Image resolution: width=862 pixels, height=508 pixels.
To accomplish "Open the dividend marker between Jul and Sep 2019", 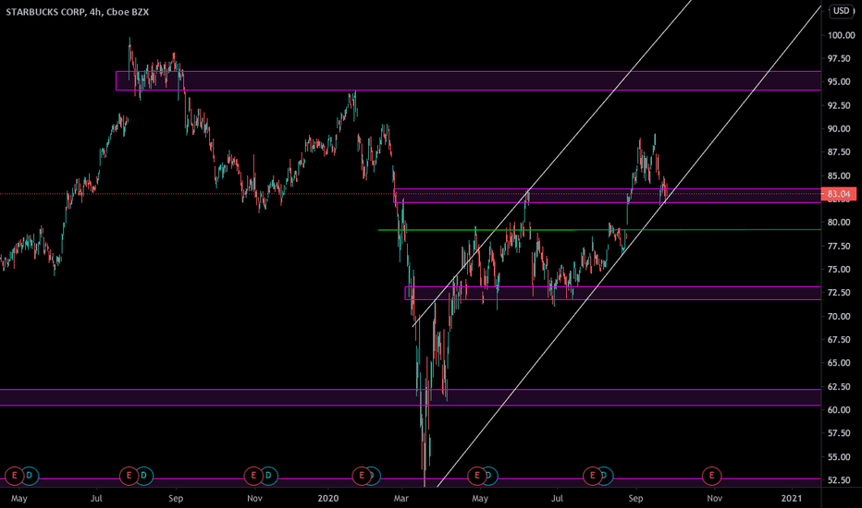I will (144, 476).
